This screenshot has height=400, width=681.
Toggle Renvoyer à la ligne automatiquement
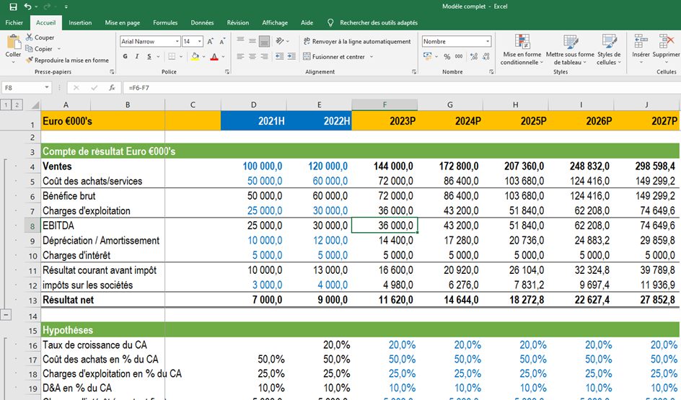point(356,42)
